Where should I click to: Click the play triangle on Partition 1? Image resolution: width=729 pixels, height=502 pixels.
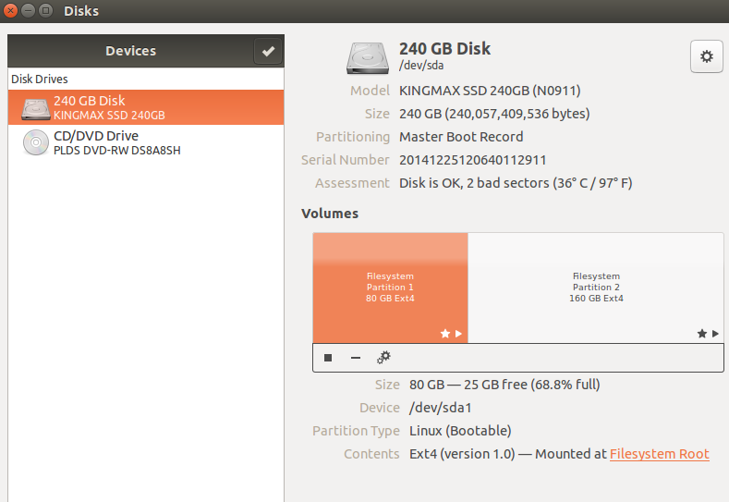[x=458, y=334]
